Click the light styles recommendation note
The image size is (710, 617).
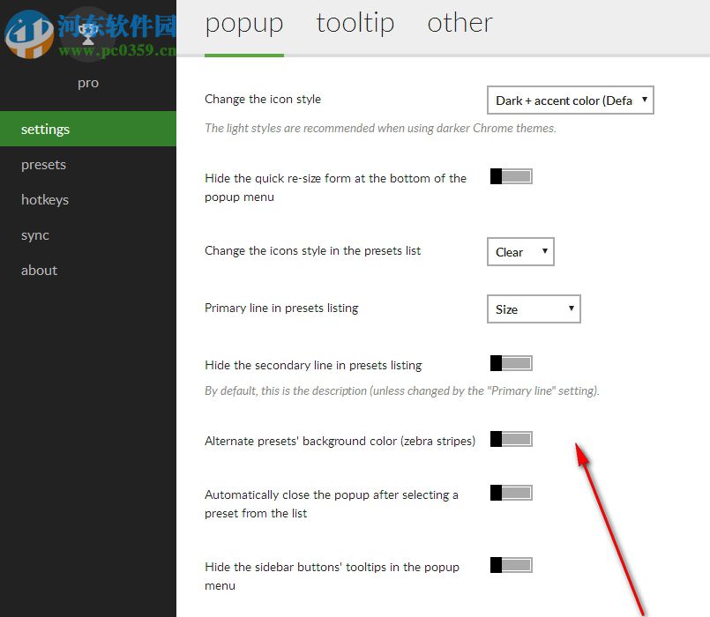tap(380, 128)
